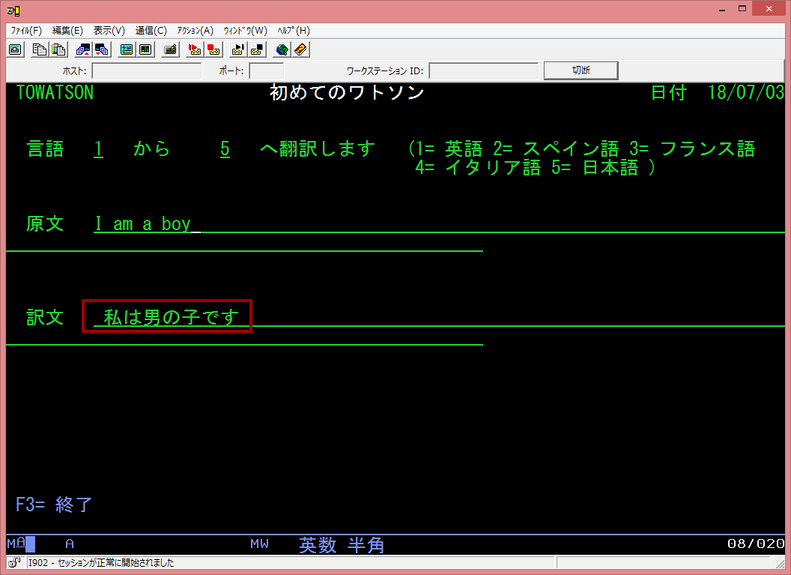Screen dimensions: 791x575
Task: Click the Receive File from Host icon
Action: click(x=101, y=49)
